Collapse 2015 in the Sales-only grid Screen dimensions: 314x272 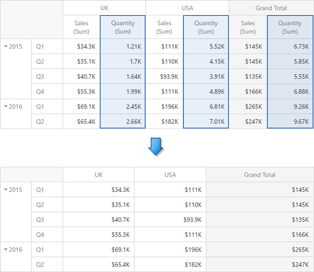tap(6, 189)
